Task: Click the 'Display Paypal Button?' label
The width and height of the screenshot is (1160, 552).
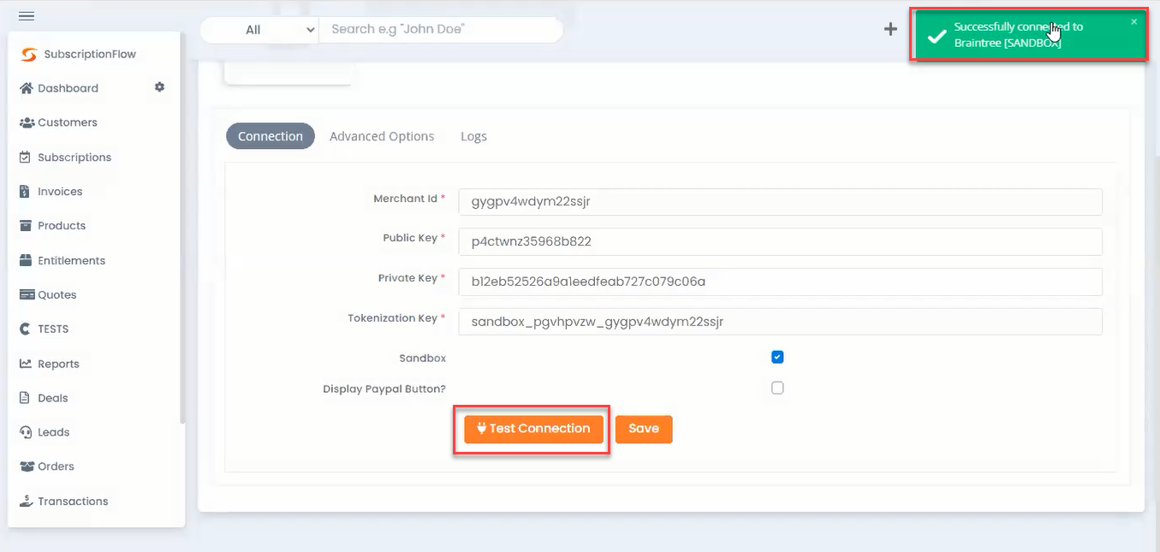Action: coord(384,389)
